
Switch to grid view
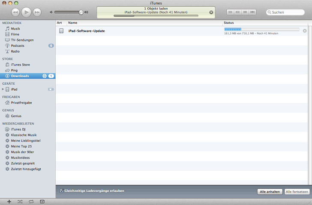pos(245,12)
